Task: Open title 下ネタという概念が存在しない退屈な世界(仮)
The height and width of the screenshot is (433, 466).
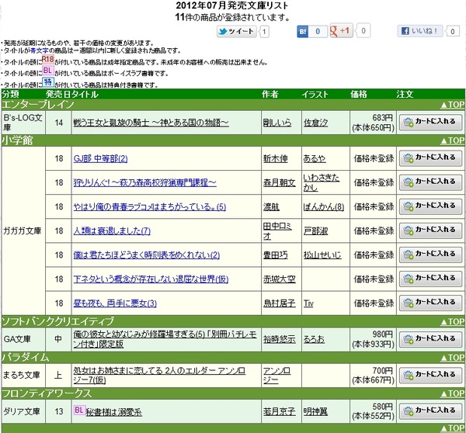Action: [151, 279]
